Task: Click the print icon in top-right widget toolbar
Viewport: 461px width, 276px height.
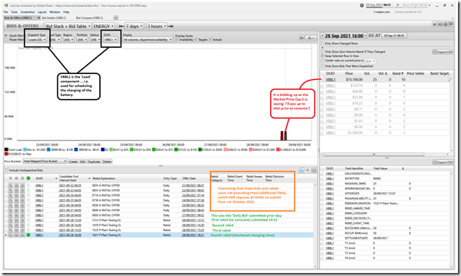Action: tap(446, 24)
